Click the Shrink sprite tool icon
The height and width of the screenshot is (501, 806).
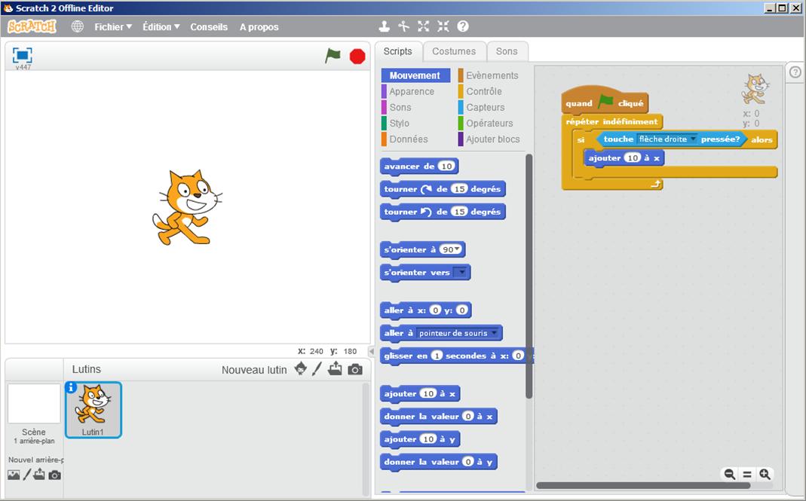coord(443,26)
